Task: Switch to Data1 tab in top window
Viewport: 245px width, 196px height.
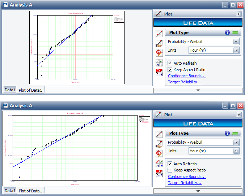Action: [x=10, y=90]
